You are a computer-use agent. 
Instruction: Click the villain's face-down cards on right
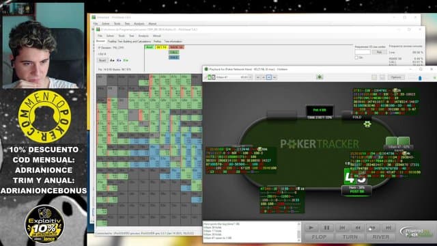(397, 141)
